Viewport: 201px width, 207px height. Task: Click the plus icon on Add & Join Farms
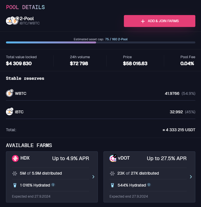(143, 21)
